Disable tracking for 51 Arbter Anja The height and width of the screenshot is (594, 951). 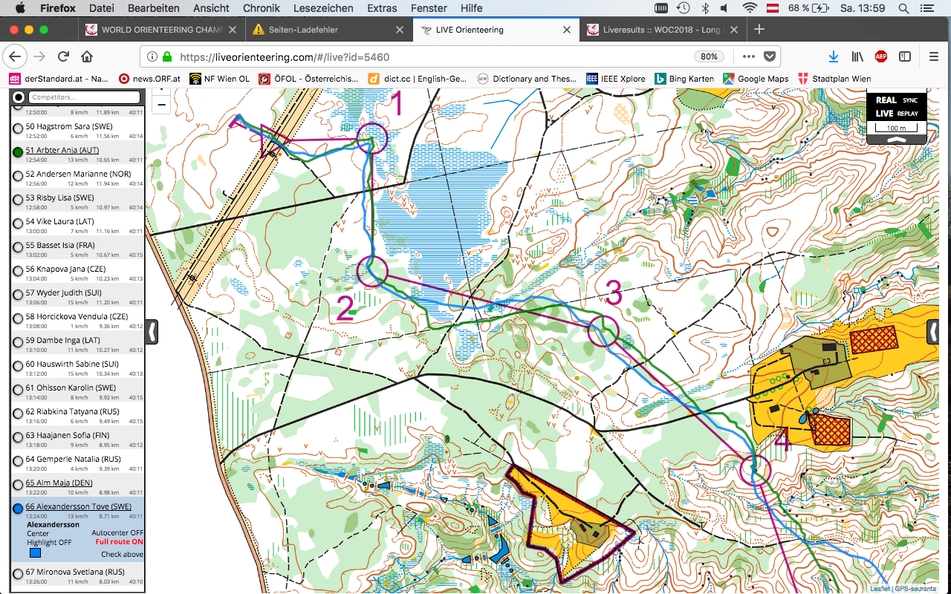[18, 152]
